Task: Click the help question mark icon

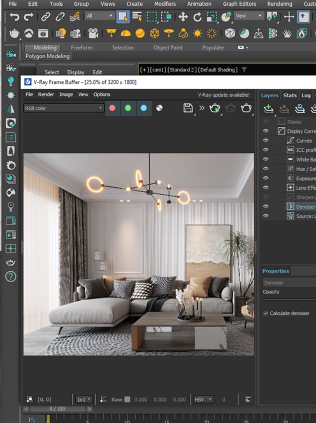Action: coord(11,277)
